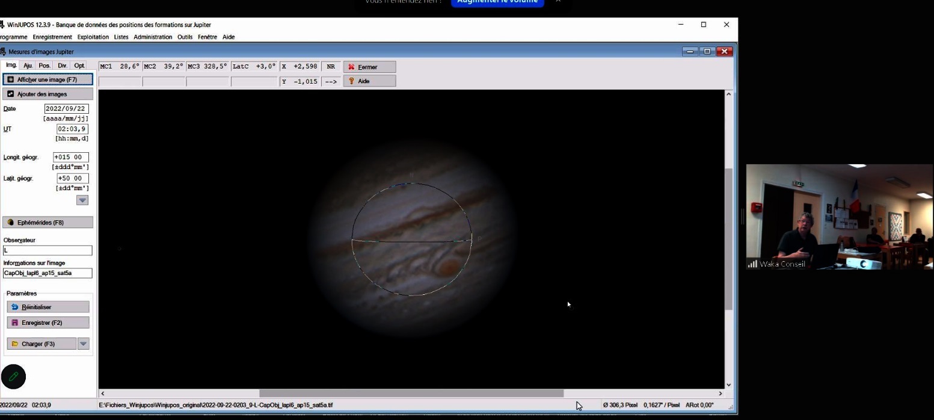Image resolution: width=934 pixels, height=420 pixels.
Task: Click the right arrow of horizontal scrollbar
Action: pos(720,394)
